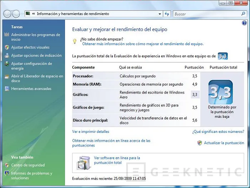Open Ajustar configuración de energía
250x188 pixels.
coord(31,66)
